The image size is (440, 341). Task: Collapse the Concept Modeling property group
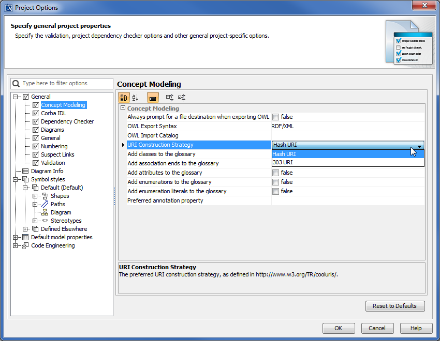pyautogui.click(x=123, y=108)
